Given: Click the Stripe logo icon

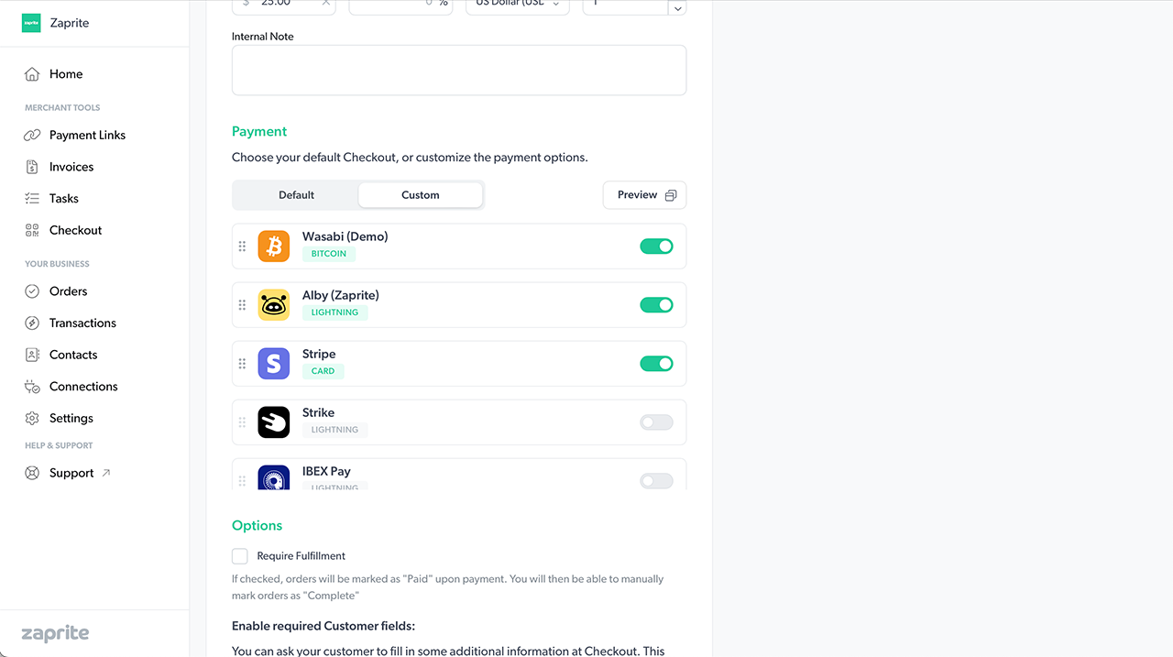Looking at the screenshot, I should coord(273,364).
